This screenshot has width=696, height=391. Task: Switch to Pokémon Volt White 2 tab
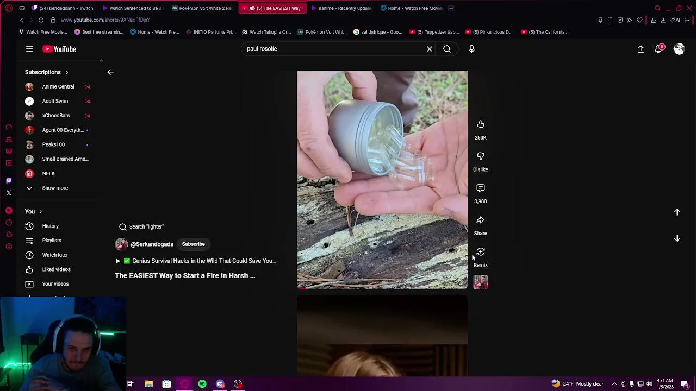202,8
